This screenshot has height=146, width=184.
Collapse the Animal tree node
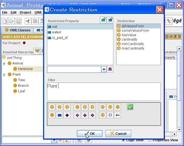click(x=4, y=64)
